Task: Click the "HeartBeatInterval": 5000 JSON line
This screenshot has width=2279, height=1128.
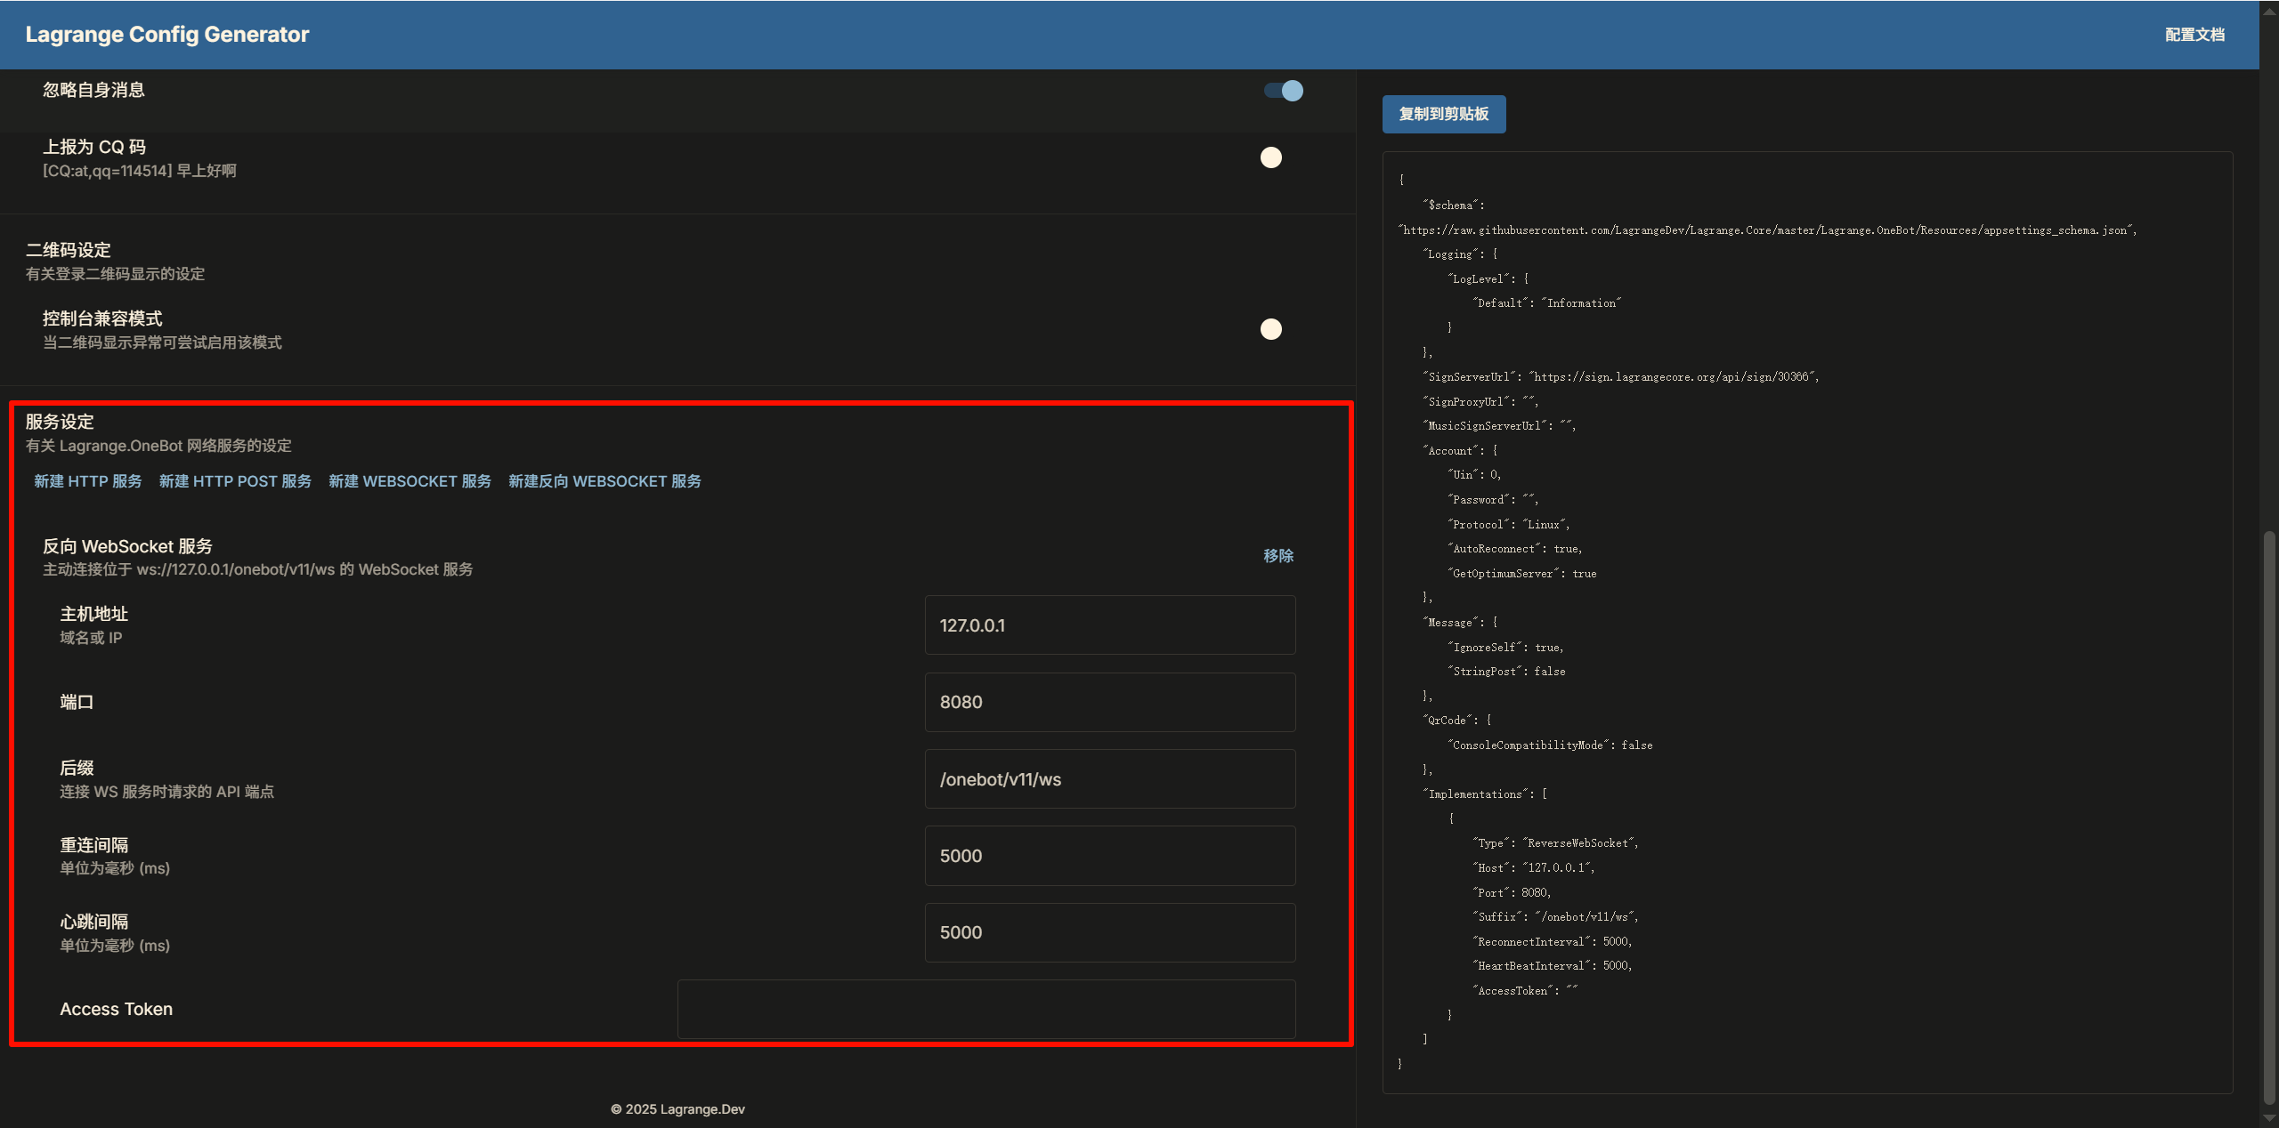Action: [x=1552, y=966]
